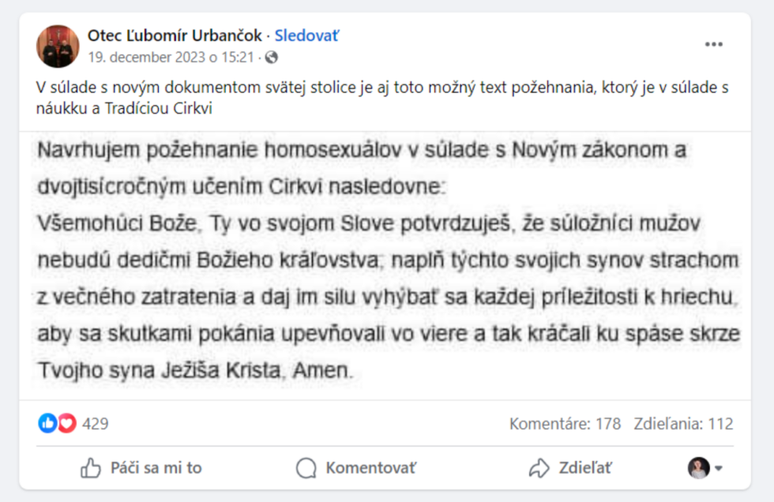
Task: Open the 429 reactions count list
Action: 96,424
